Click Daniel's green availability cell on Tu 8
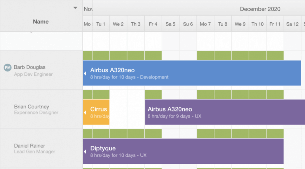Screen dimensions: 305x169 point(223,134)
